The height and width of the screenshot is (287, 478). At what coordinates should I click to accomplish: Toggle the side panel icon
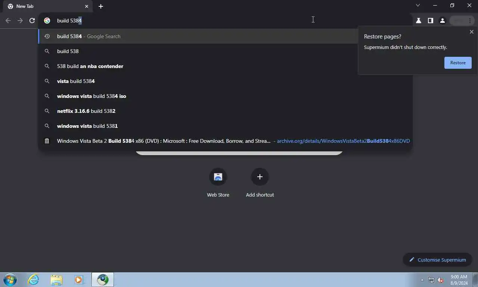pos(431,21)
